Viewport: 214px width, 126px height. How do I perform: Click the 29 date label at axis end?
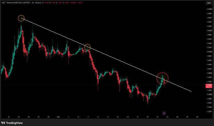197,117
